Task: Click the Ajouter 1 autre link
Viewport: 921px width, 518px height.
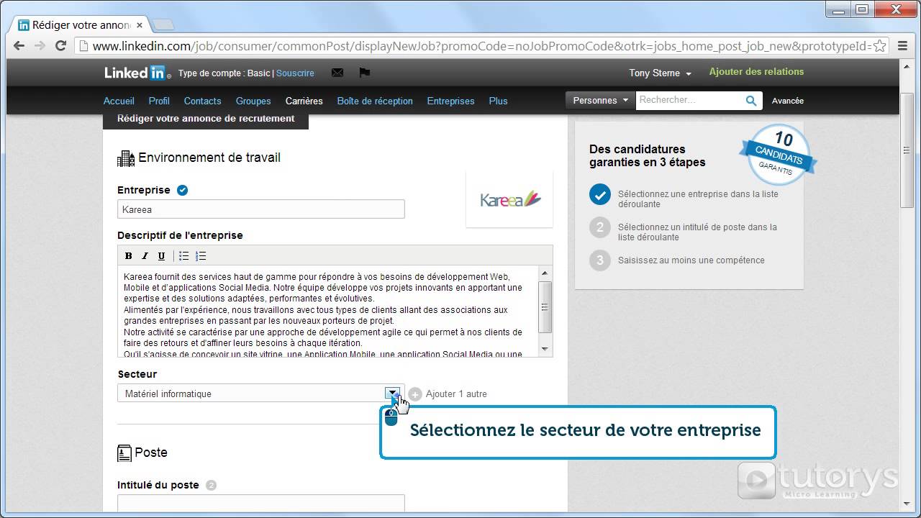Action: click(x=456, y=394)
